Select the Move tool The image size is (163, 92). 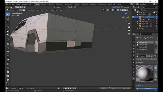click(x=8, y=23)
